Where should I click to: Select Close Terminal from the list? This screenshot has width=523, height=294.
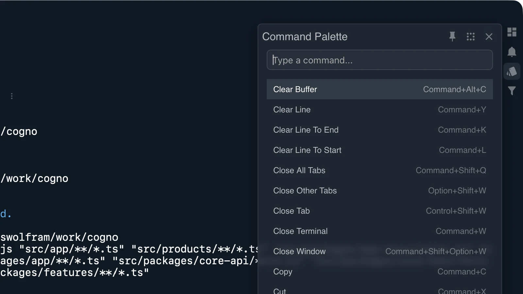tap(379, 231)
